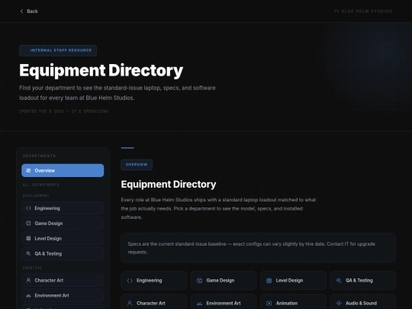
Task: Click the Overview dashboard icon in sidebar
Action: tap(28, 171)
